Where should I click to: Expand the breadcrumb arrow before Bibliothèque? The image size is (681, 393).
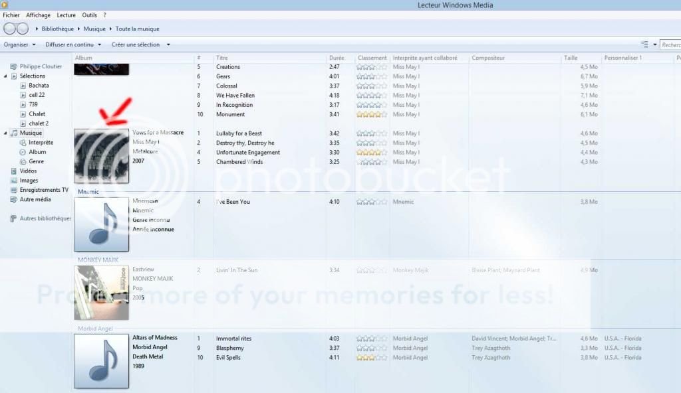(x=37, y=29)
